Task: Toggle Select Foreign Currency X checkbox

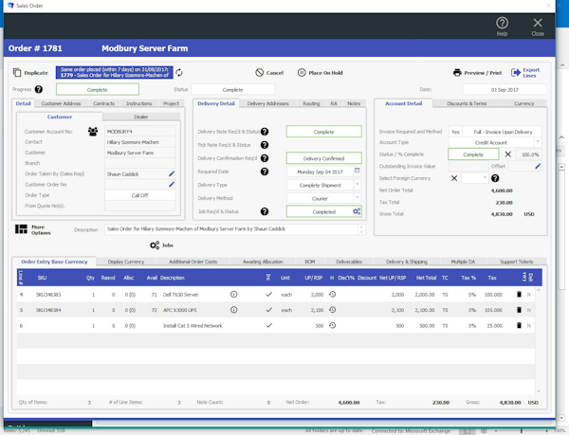Action: coord(454,178)
